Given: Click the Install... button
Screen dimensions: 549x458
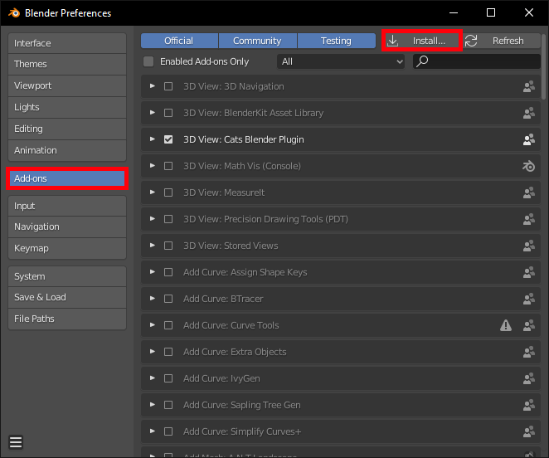Looking at the screenshot, I should (422, 41).
